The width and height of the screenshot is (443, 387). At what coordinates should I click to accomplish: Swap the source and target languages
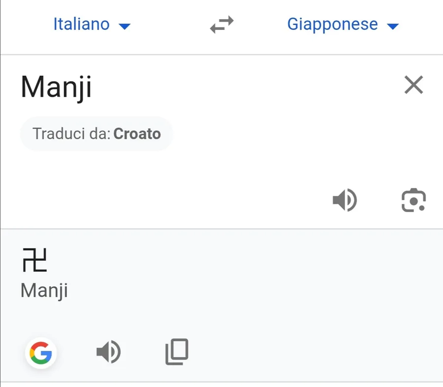point(221,25)
